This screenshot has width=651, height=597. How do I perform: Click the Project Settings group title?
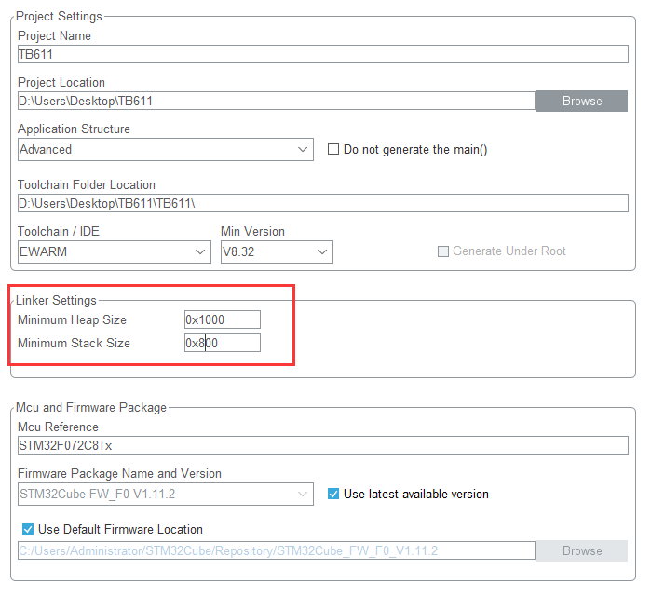pos(59,16)
